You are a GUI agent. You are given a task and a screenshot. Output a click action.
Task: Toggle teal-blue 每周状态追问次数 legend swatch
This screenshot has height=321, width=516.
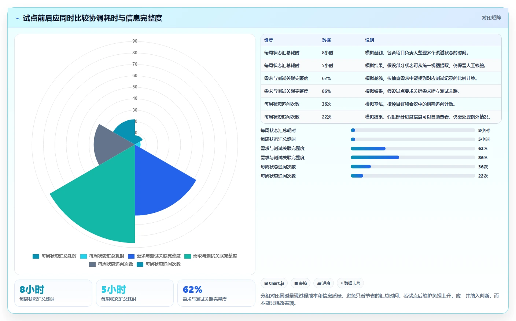tap(140, 264)
